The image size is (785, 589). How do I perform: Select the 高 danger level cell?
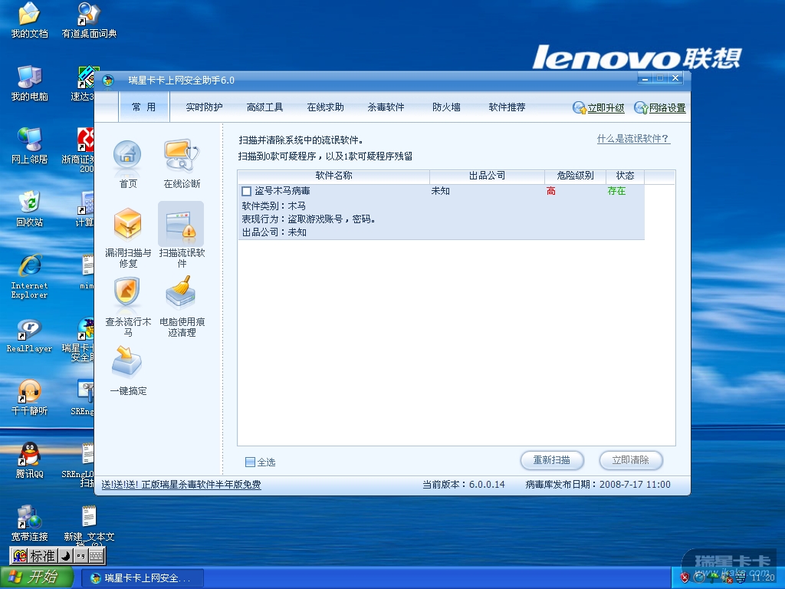(550, 191)
